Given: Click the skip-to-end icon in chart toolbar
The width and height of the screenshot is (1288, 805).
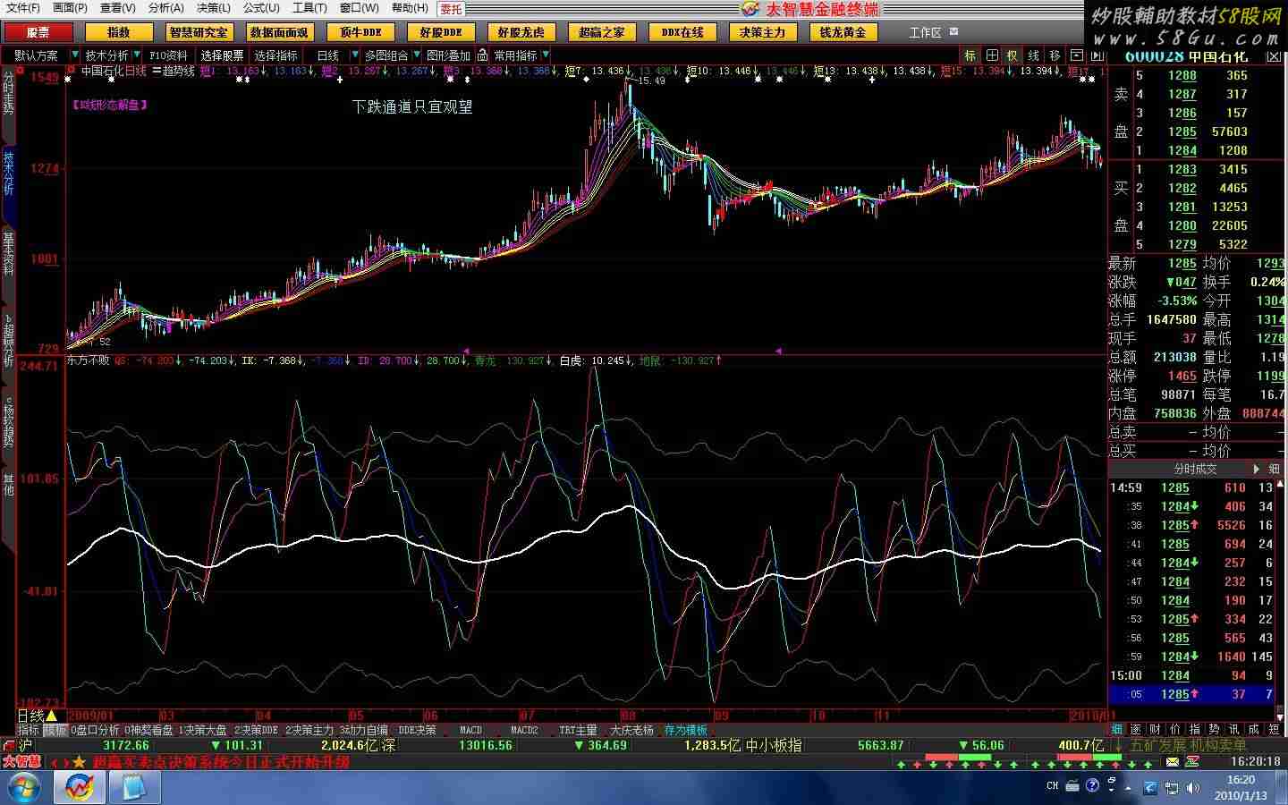Looking at the screenshot, I should 1097,55.
